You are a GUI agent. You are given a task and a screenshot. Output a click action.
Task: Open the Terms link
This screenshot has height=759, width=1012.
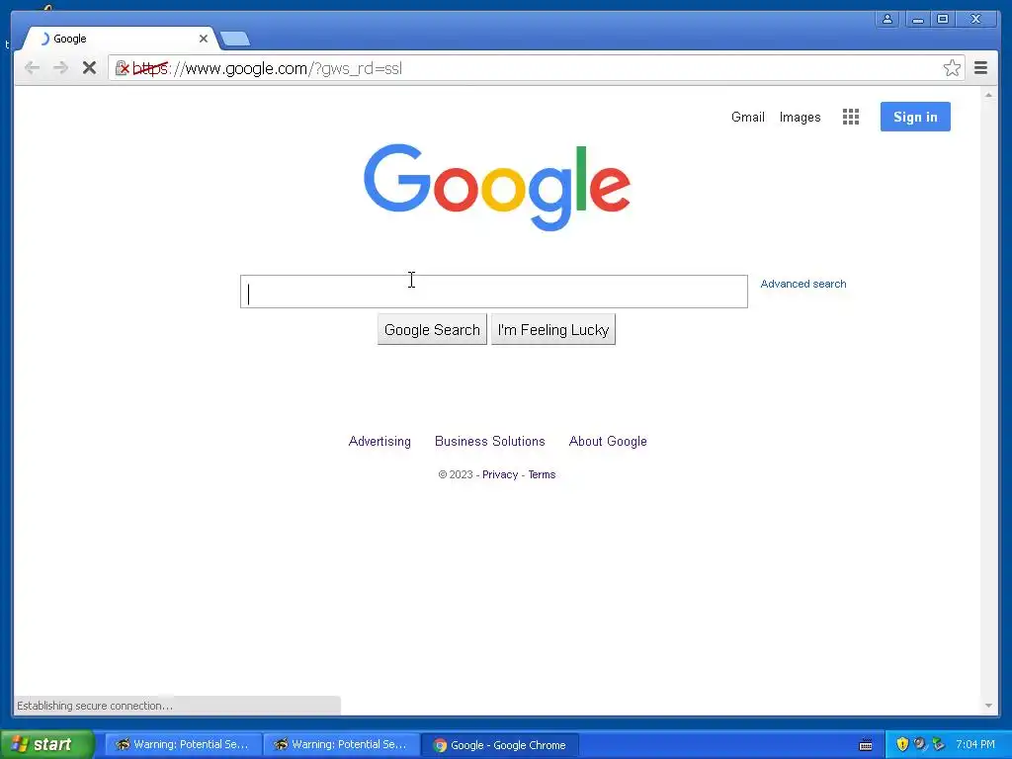[542, 474]
